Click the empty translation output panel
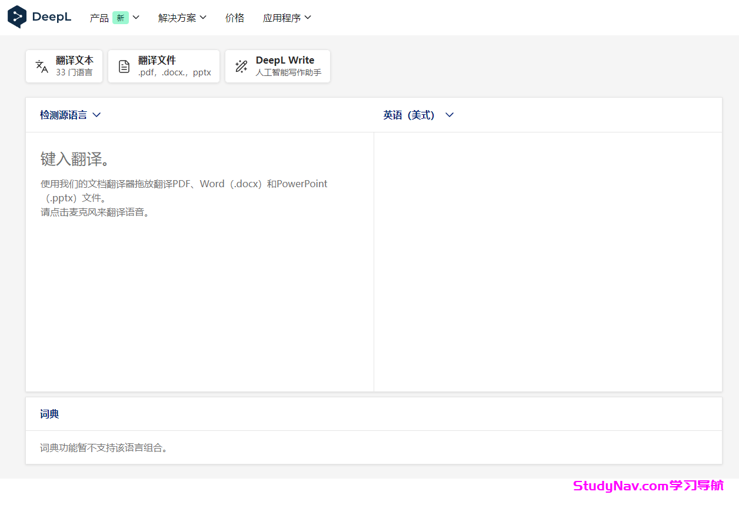739x508 pixels. pos(548,262)
